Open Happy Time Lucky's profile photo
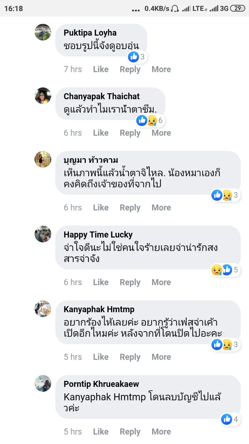Viewport: 249px width, 444px height. pos(43,234)
